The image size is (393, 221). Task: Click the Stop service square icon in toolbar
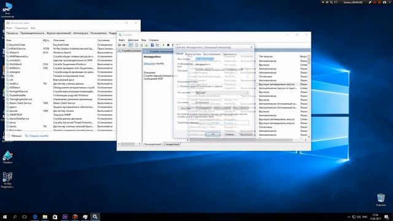(168, 45)
